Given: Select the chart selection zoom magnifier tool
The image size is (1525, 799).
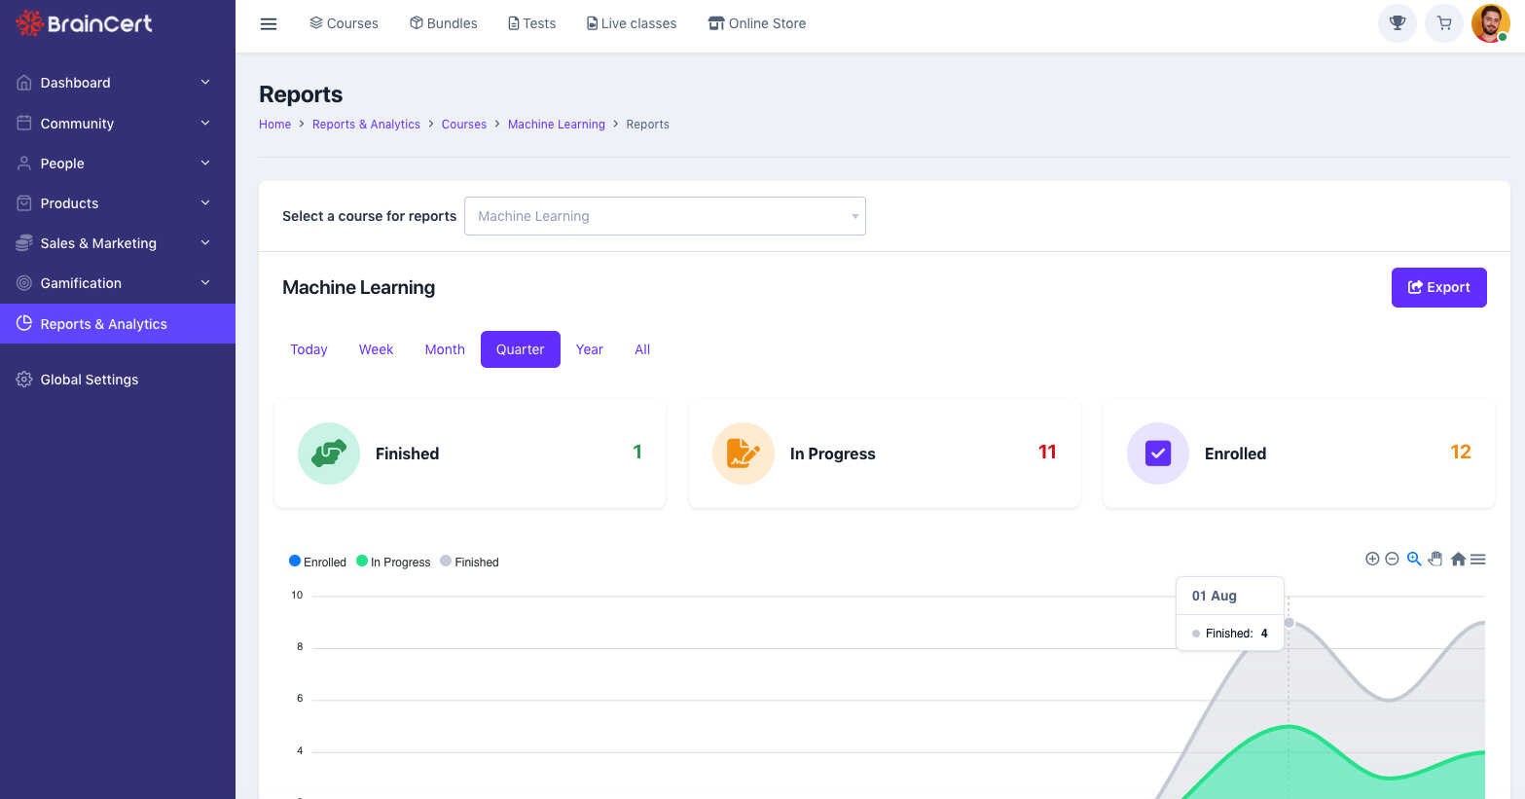Looking at the screenshot, I should pyautogui.click(x=1414, y=559).
